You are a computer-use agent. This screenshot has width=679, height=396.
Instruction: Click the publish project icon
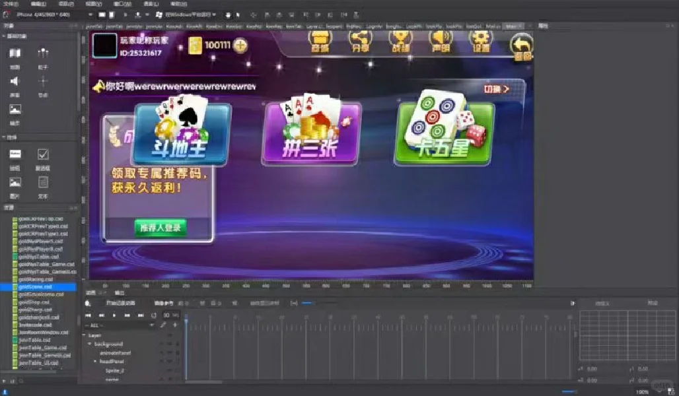(x=137, y=15)
